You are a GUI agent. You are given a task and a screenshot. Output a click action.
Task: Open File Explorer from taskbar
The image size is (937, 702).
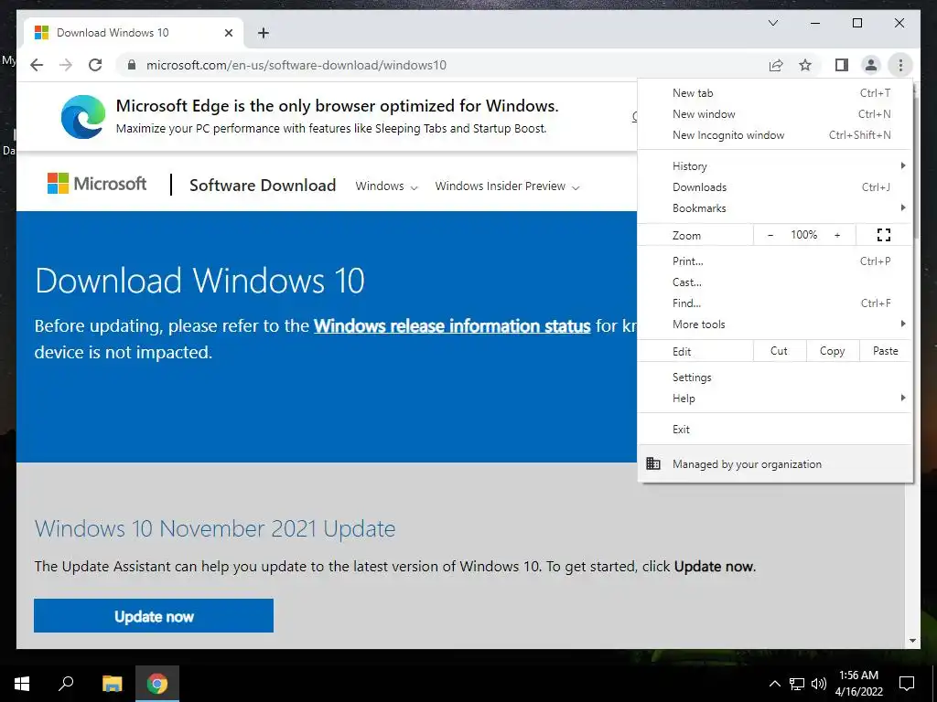point(112,684)
